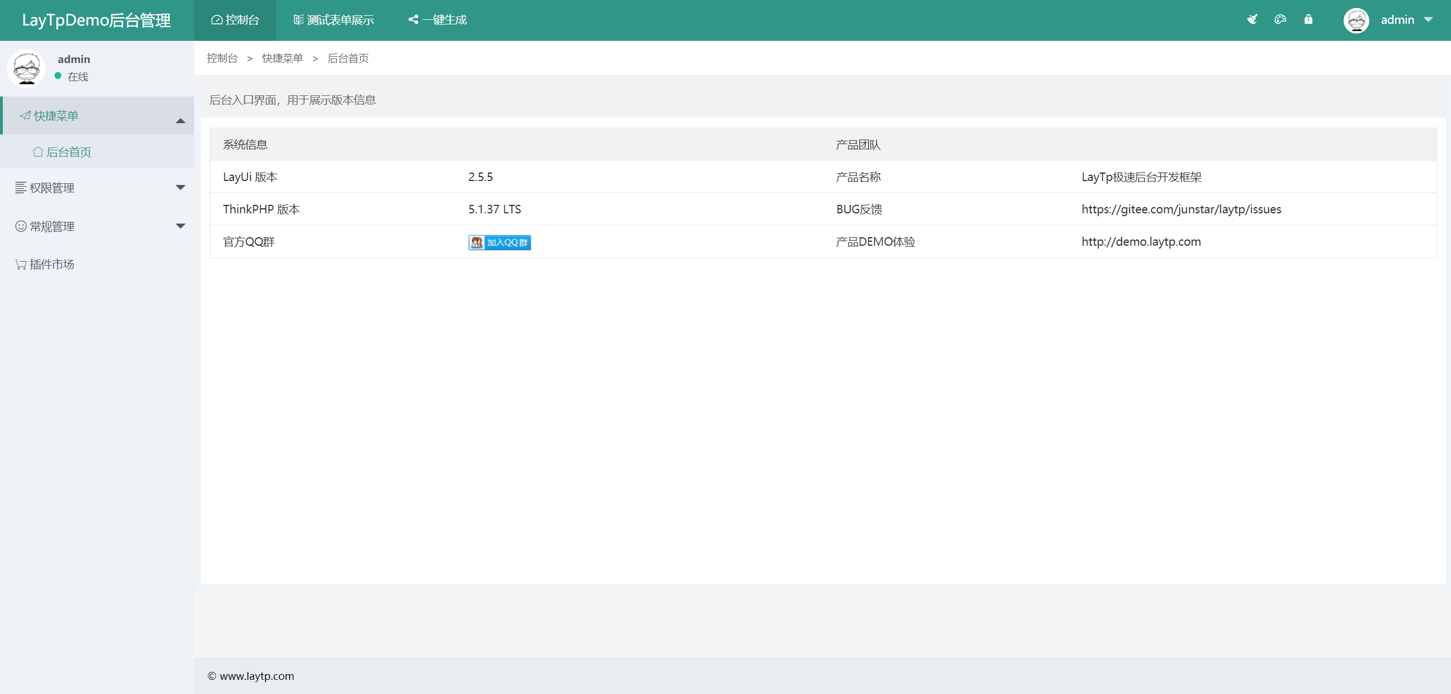
Task: Click the ThinkPHP 版本 label cell
Action: pyautogui.click(x=261, y=209)
